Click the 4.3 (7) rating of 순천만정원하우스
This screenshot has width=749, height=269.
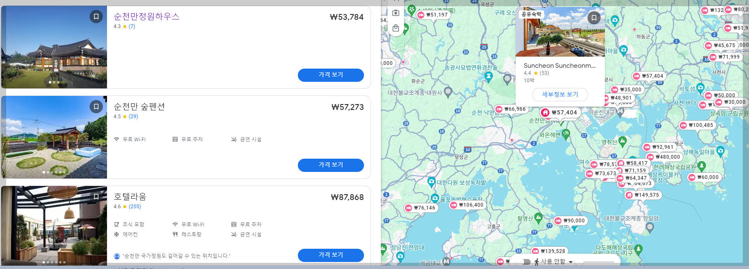[x=124, y=26]
